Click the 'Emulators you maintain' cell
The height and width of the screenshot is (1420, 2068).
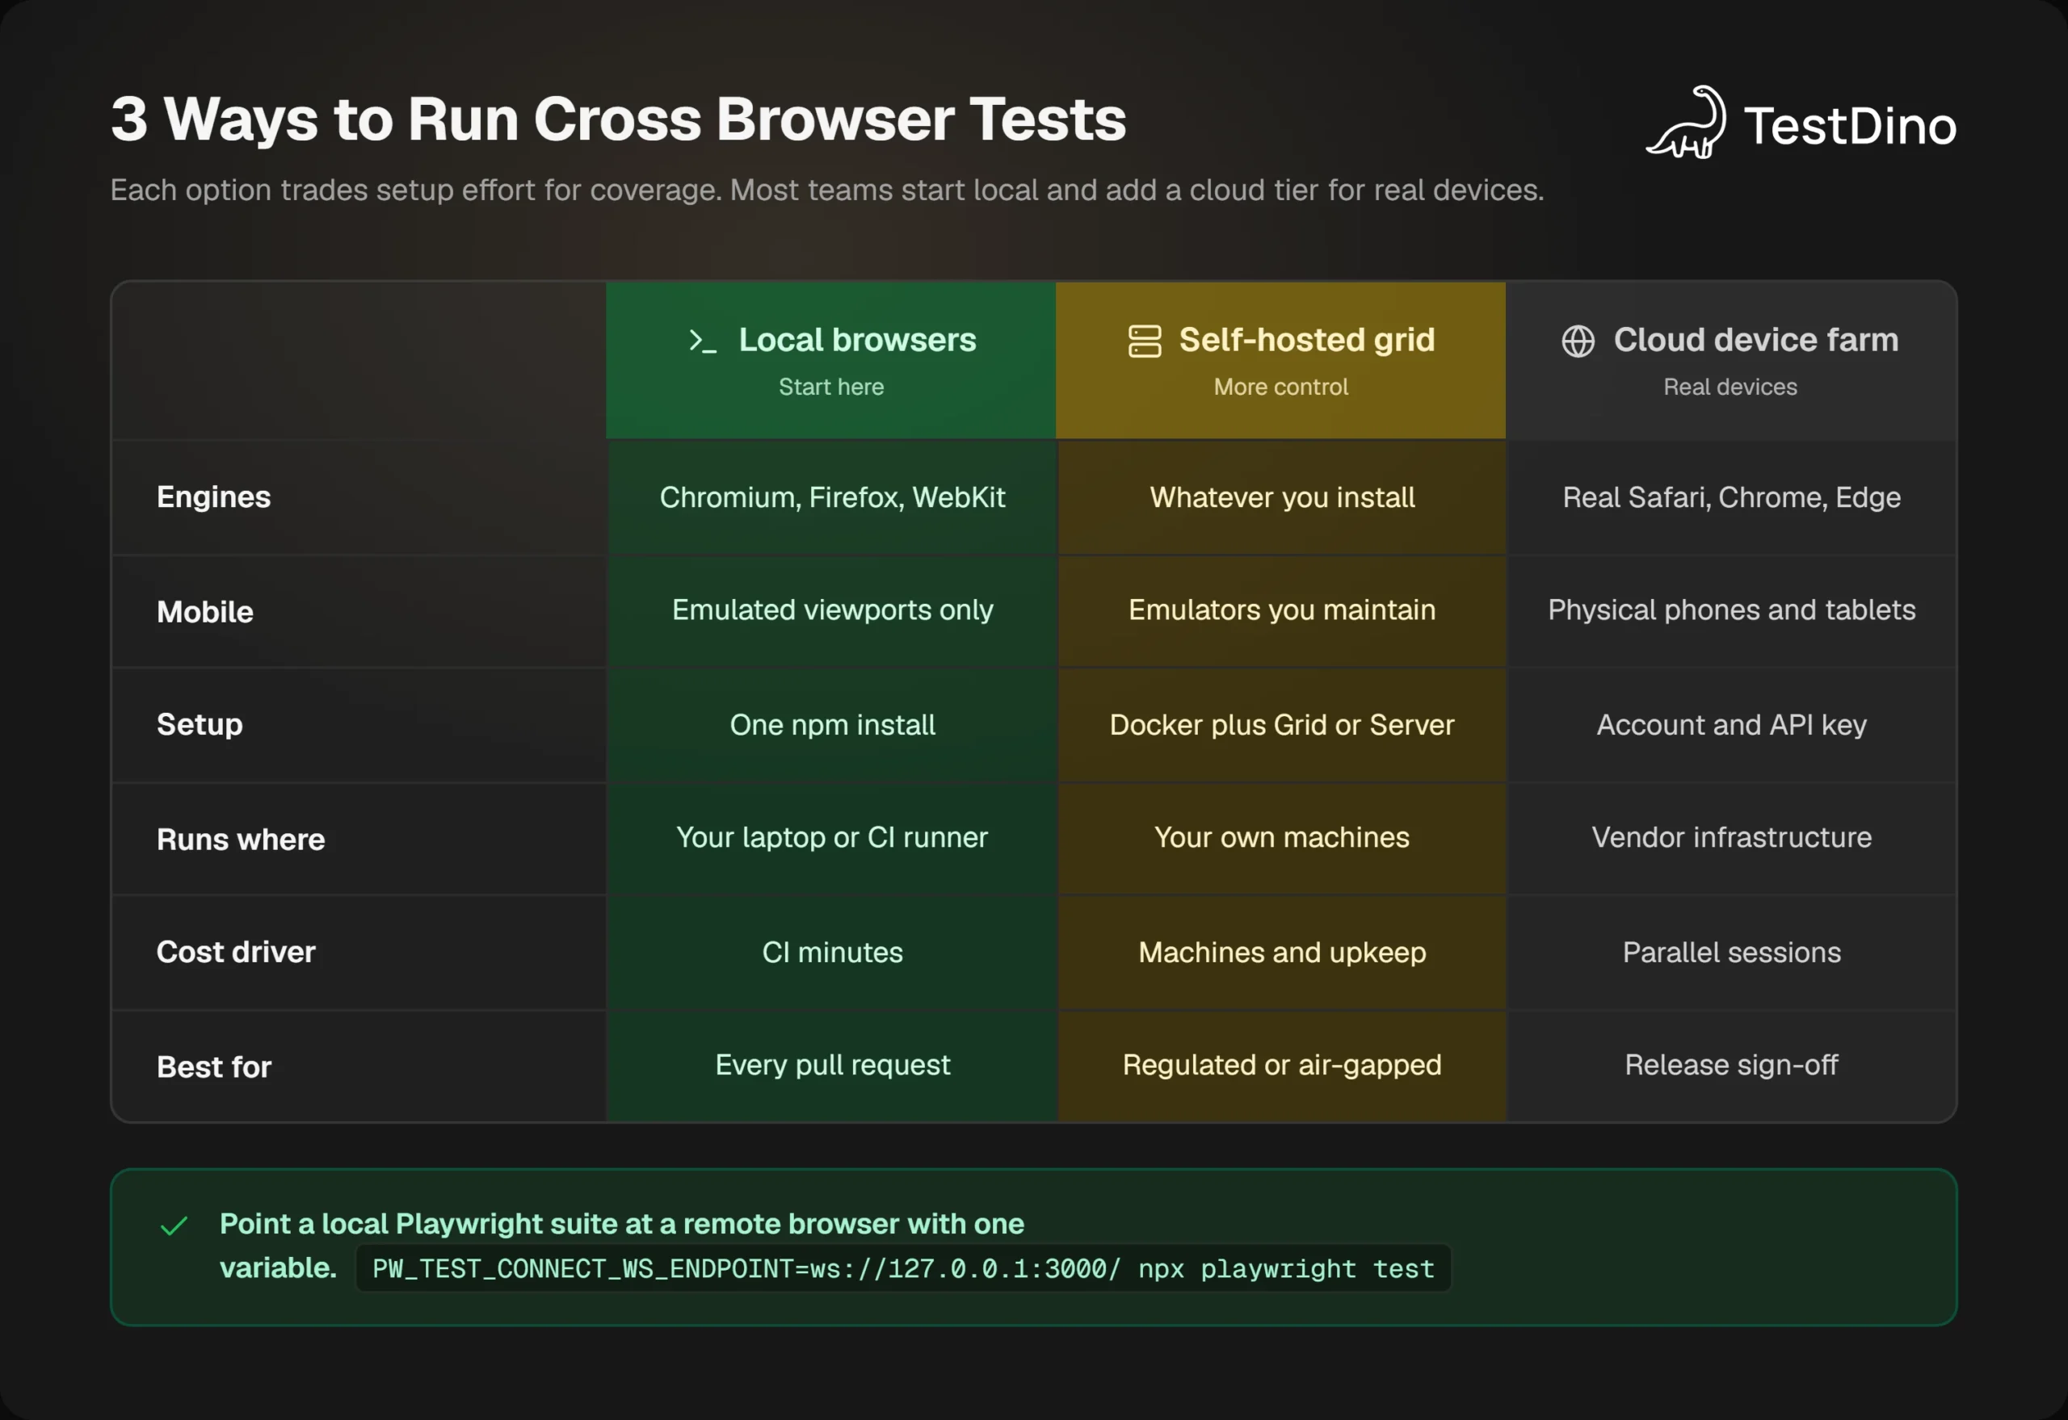(x=1282, y=609)
